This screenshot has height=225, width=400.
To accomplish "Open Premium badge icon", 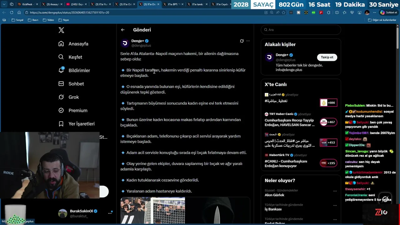I will point(61,110).
